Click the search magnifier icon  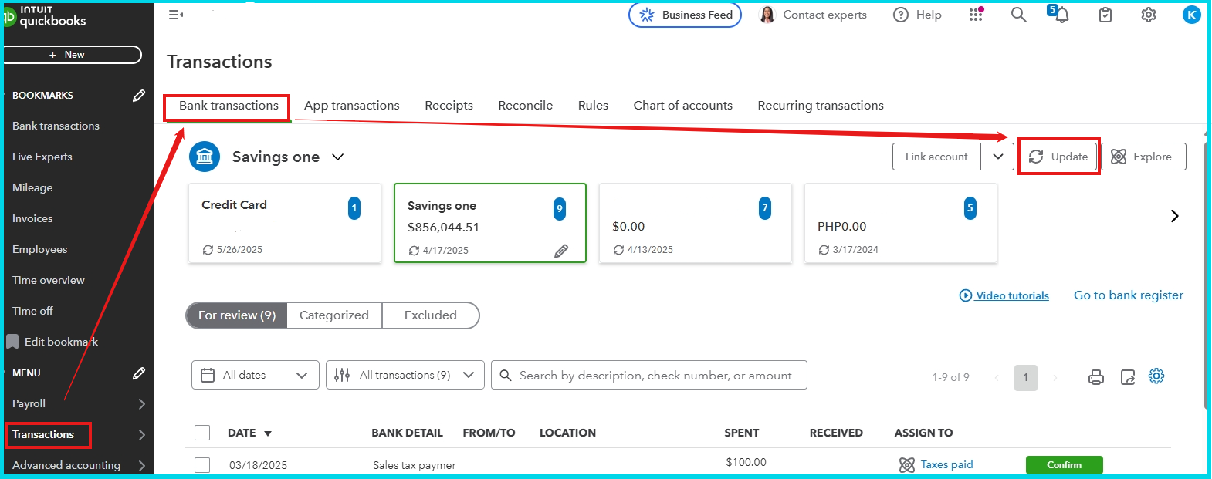(1019, 15)
